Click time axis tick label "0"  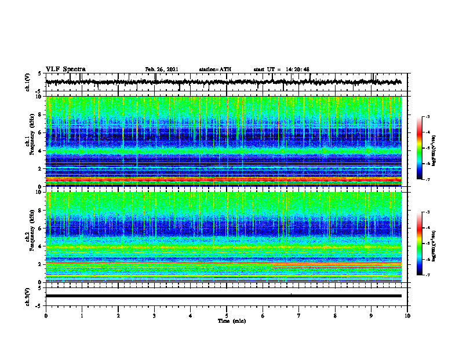46,316
